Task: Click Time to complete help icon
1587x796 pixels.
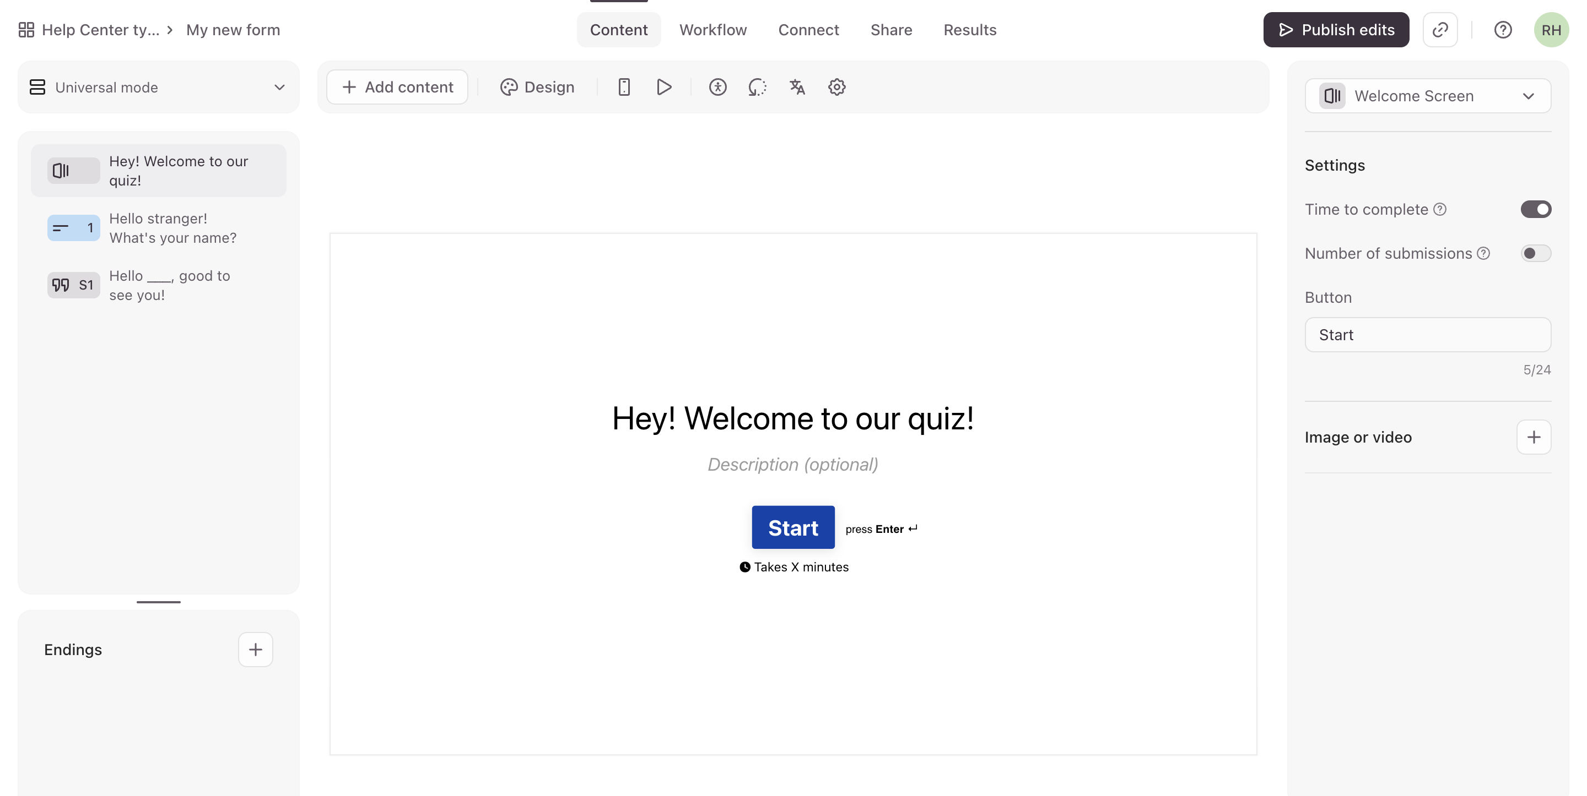Action: tap(1440, 209)
